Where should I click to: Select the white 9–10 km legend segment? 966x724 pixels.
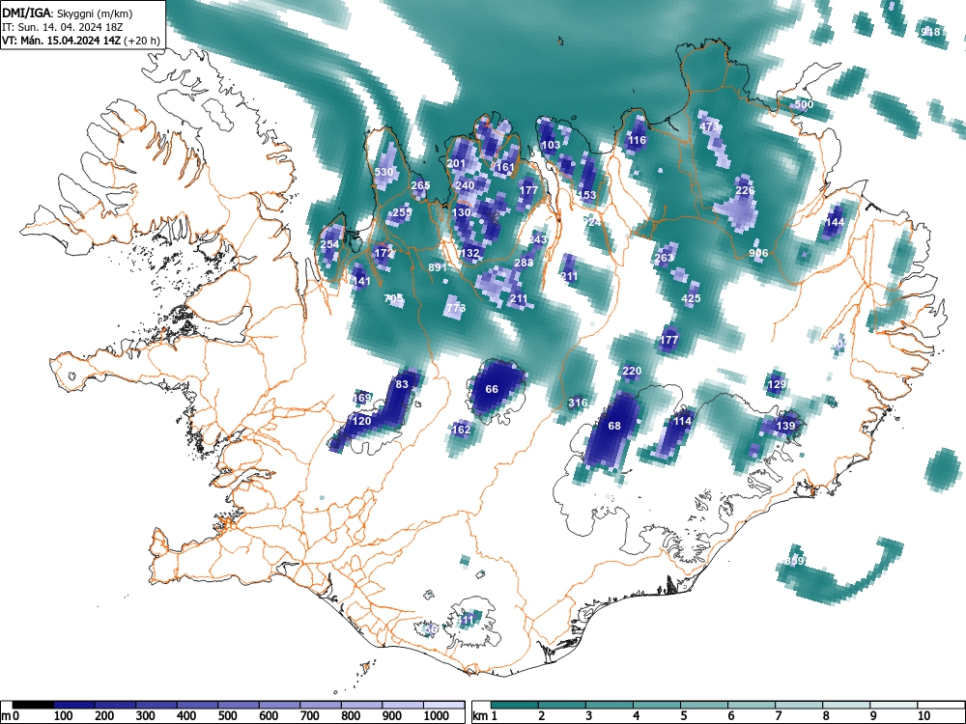(894, 705)
